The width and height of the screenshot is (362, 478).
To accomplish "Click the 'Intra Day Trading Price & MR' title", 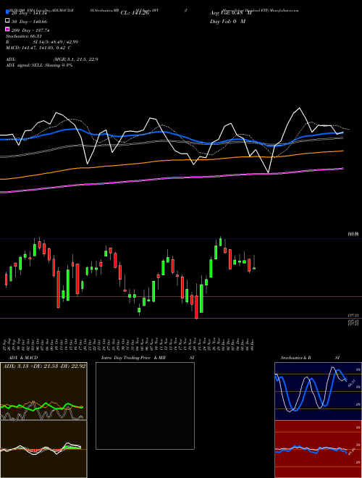I will coord(133,358).
